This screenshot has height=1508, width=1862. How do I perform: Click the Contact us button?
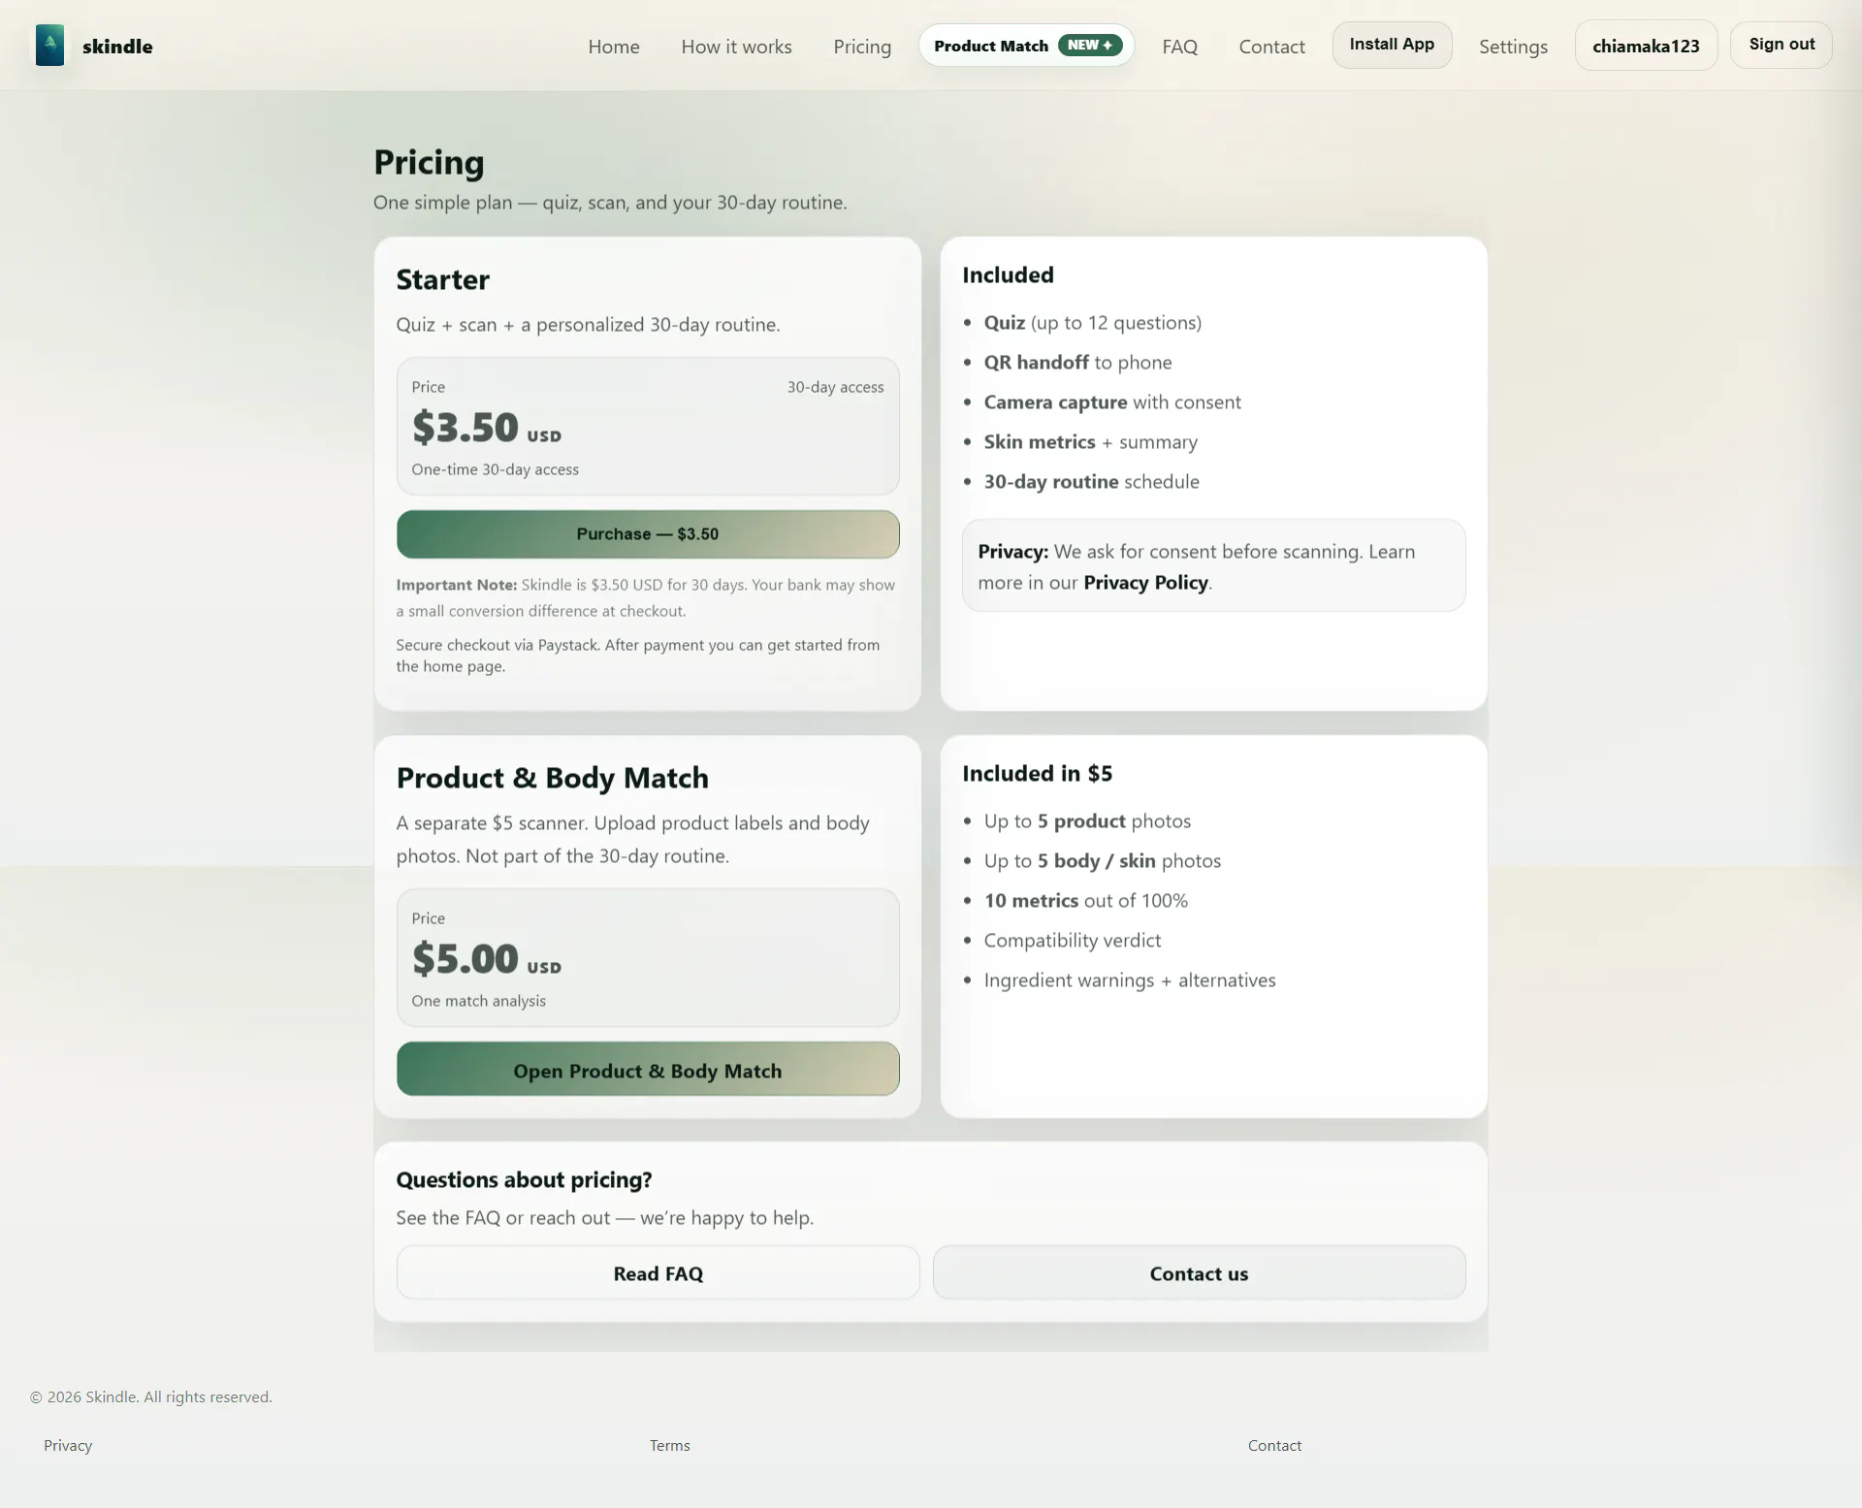tap(1199, 1273)
